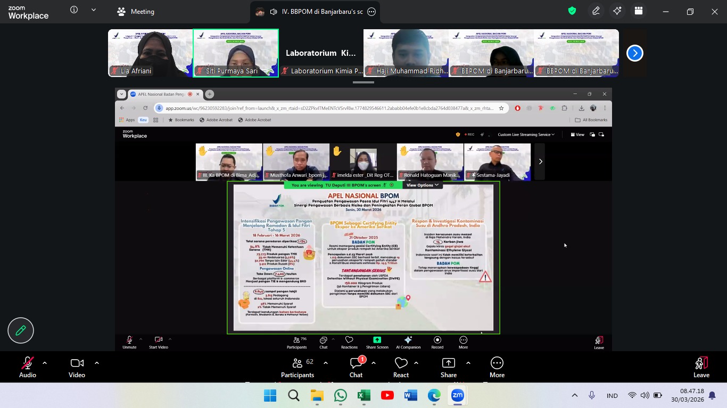This screenshot has width=727, height=408.
Task: Leave the meeting
Action: pos(701,367)
